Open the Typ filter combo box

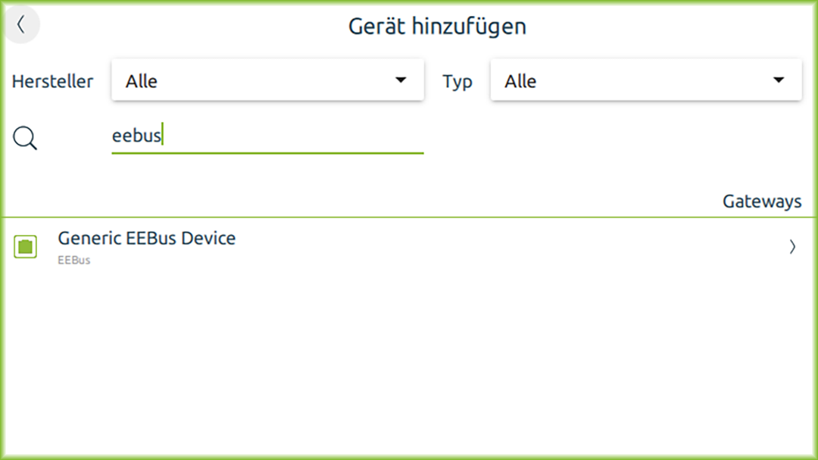coord(645,80)
